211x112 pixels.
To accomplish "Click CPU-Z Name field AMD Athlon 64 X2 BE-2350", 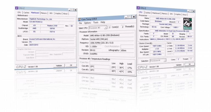I will pyautogui.click(x=165, y=19).
